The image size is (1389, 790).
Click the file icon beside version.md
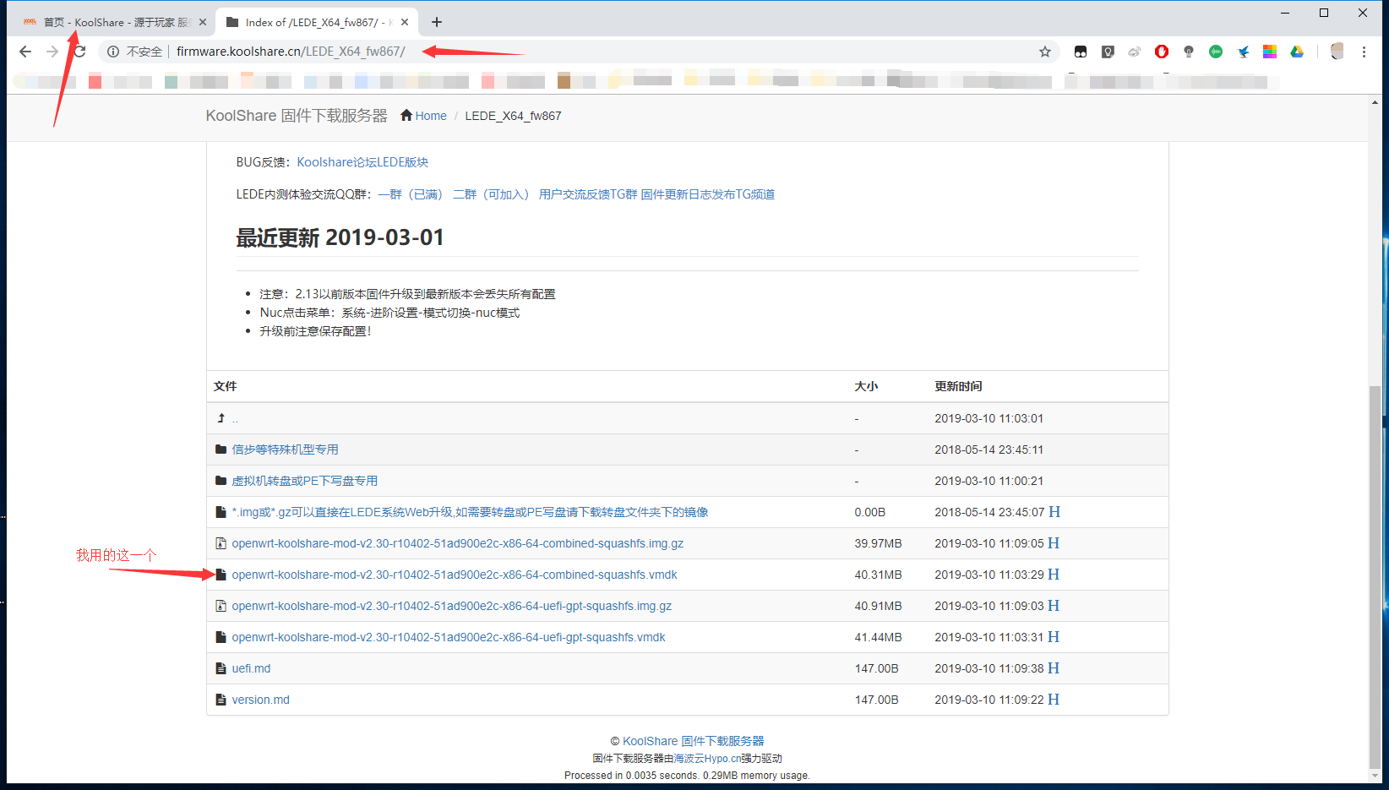pyautogui.click(x=221, y=700)
